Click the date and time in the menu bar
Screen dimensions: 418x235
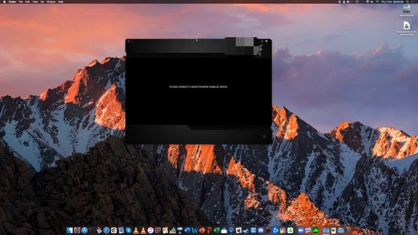(392, 1)
